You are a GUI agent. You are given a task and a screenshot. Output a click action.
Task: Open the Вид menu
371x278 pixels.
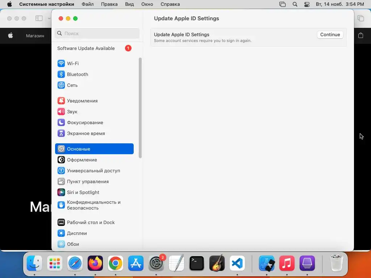pyautogui.click(x=129, y=4)
